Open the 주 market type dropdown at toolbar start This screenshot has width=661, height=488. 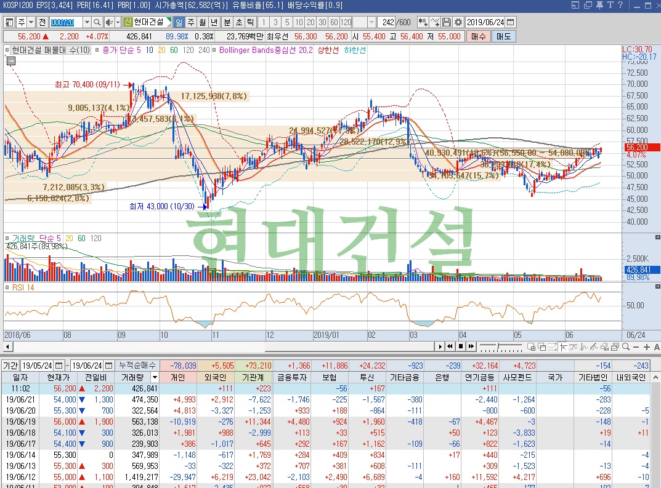(31, 22)
